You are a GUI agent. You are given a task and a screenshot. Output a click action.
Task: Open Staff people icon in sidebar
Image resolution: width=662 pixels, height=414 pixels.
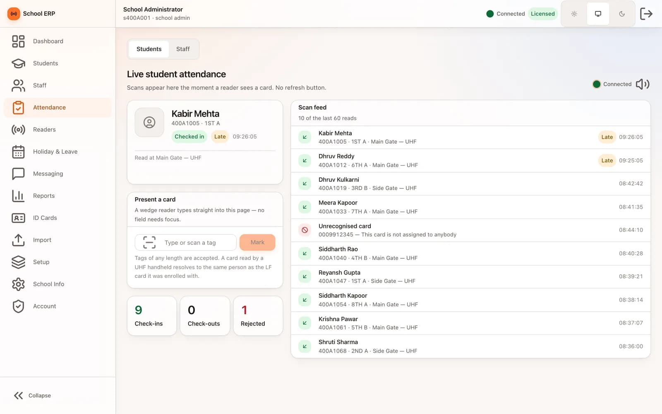tap(18, 85)
